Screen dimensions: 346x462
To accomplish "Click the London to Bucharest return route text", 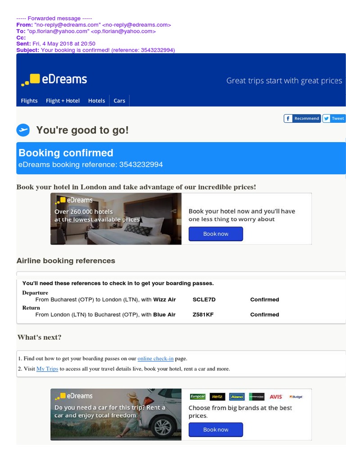I will 105,314.
